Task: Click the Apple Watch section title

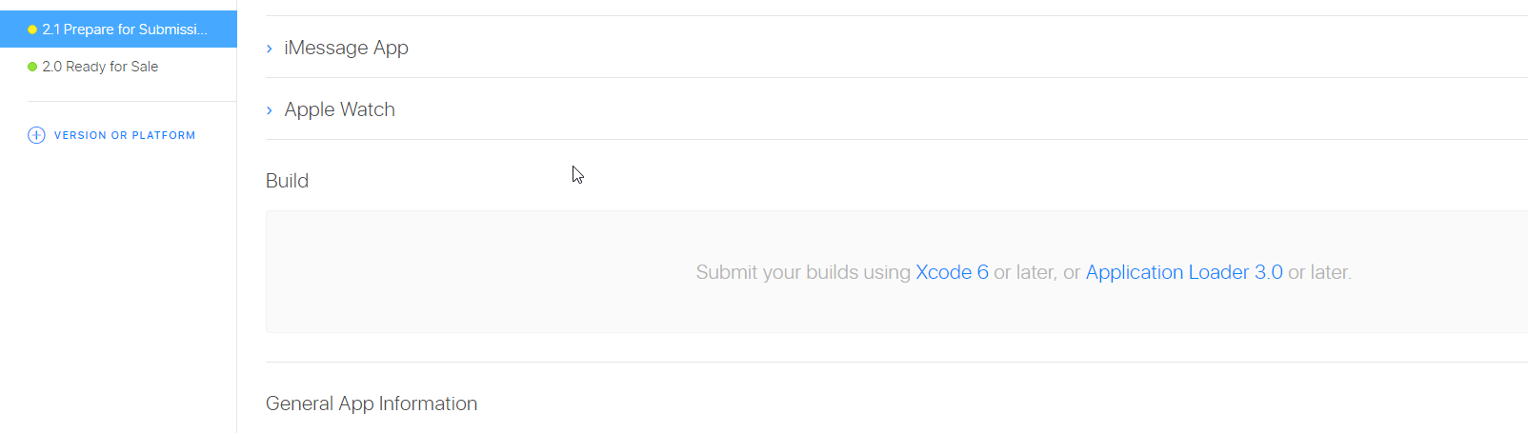Action: [339, 109]
